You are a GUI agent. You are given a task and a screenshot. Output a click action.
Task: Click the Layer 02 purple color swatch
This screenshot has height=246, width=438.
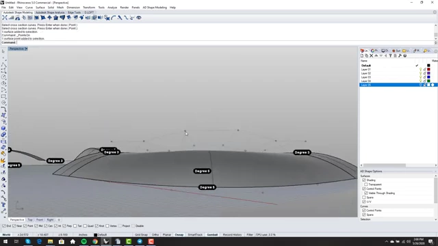(x=428, y=73)
